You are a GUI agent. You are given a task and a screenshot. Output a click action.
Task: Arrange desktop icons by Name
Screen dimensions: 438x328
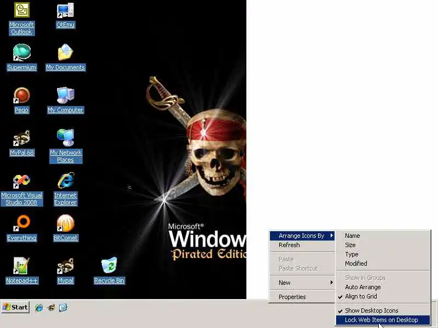tap(383, 236)
